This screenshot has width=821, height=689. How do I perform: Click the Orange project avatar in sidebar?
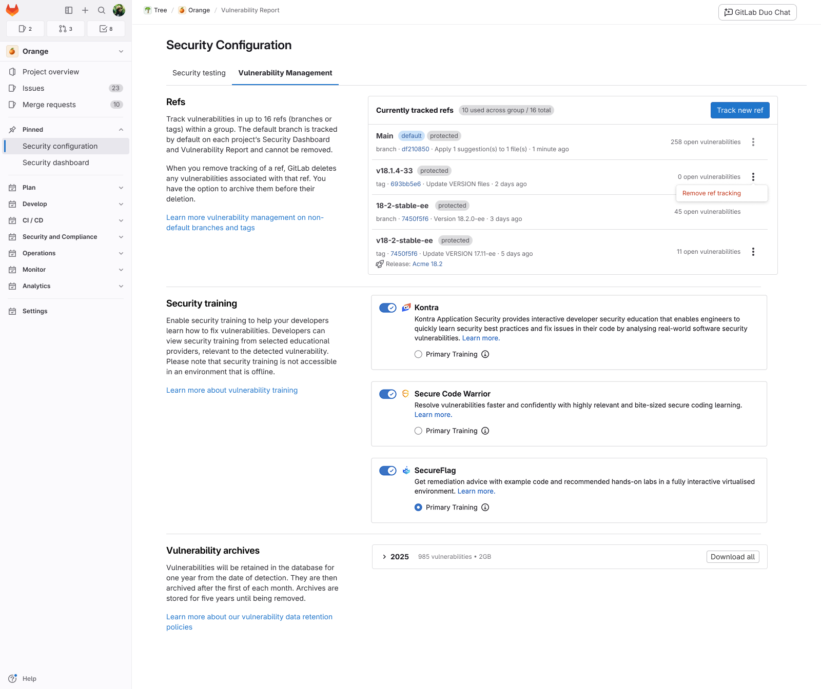(x=12, y=51)
